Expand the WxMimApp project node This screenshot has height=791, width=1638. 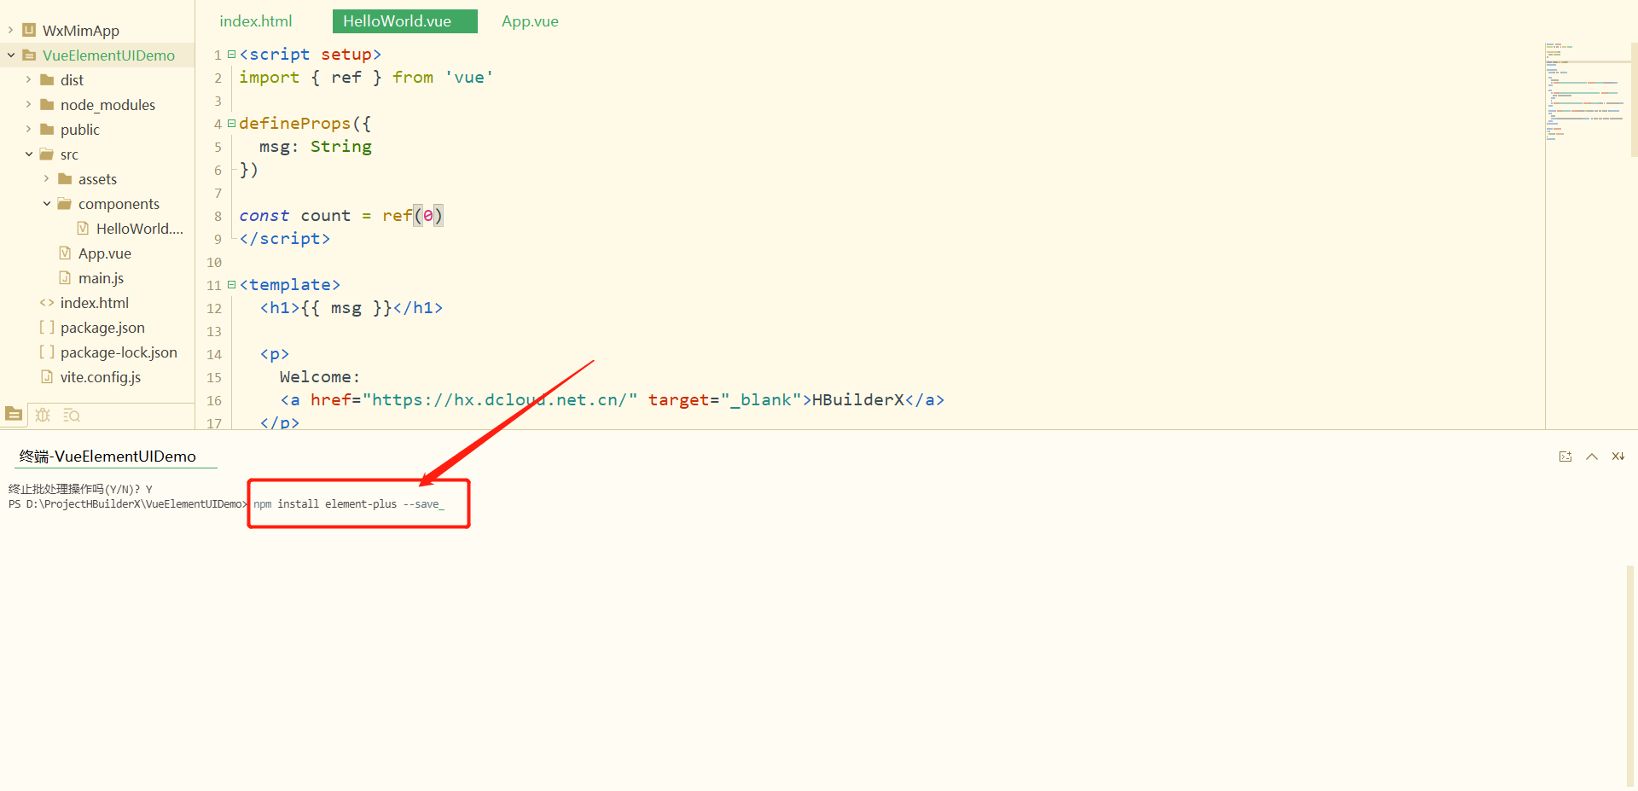click(x=10, y=31)
